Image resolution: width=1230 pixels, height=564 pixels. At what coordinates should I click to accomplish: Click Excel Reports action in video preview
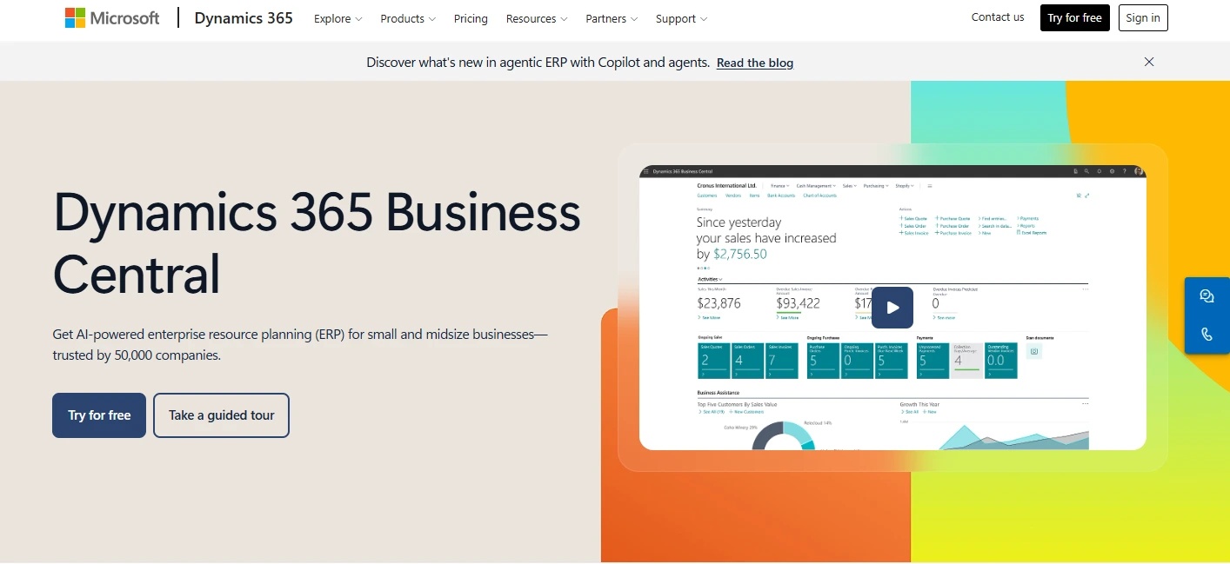tap(1032, 233)
